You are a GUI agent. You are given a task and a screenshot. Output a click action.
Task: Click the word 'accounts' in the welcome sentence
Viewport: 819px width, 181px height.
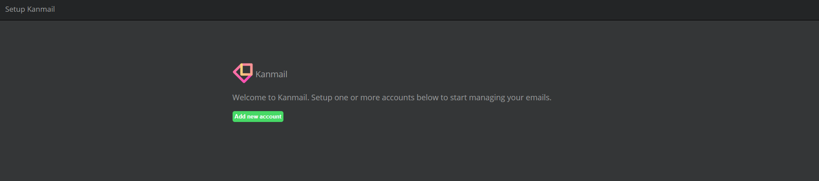click(398, 97)
